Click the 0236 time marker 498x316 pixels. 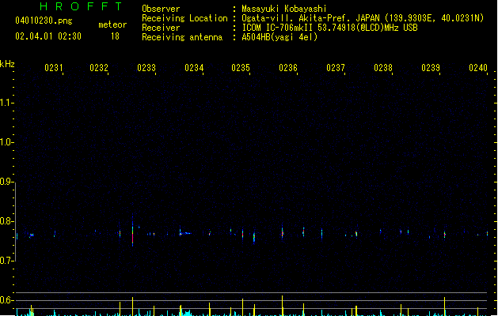click(x=288, y=67)
